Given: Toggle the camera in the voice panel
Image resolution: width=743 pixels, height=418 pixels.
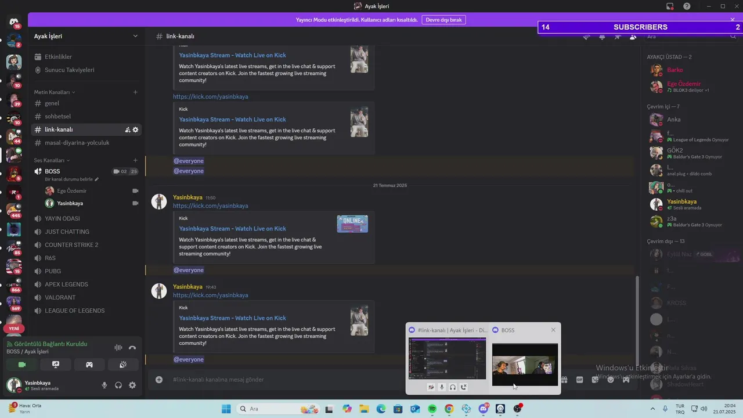Looking at the screenshot, I should pos(22,365).
